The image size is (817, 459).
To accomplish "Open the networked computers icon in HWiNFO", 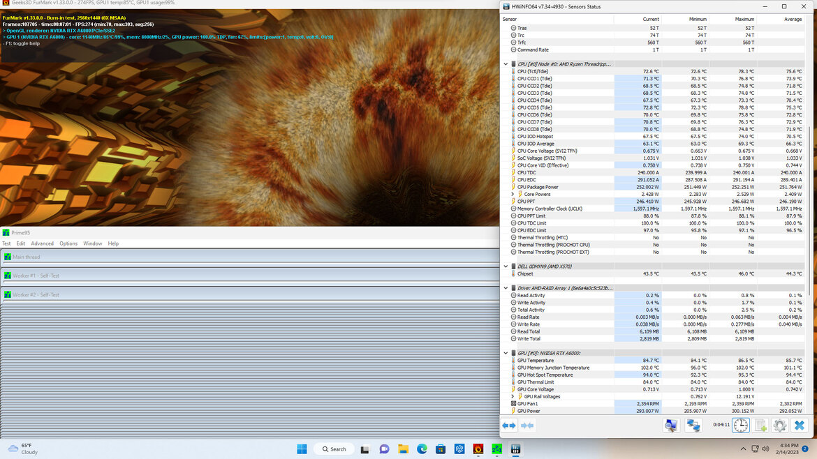I will tap(693, 426).
